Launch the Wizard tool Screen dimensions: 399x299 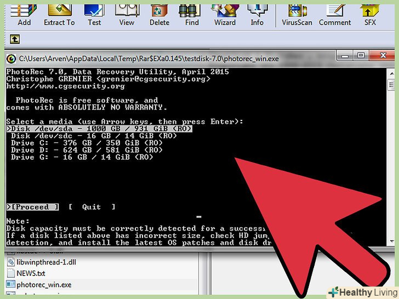pos(225,15)
